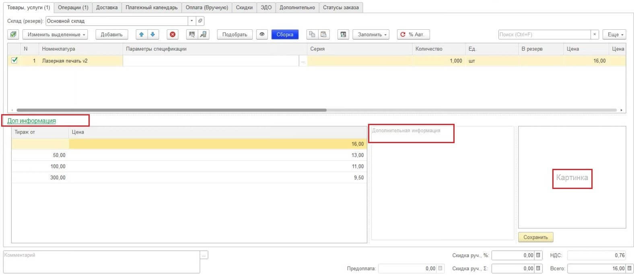This screenshot has height=275, width=634.
Task: Click the Количество column header
Action: 439,49
